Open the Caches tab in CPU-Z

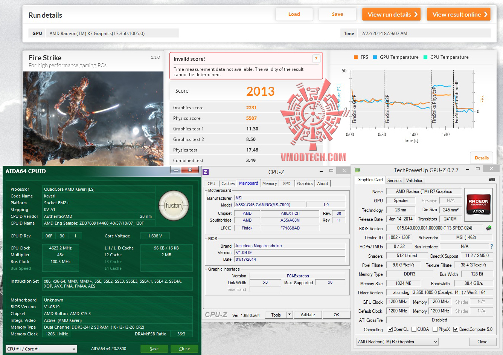click(x=228, y=184)
